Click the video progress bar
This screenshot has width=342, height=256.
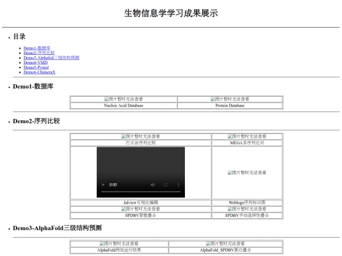click(x=141, y=192)
